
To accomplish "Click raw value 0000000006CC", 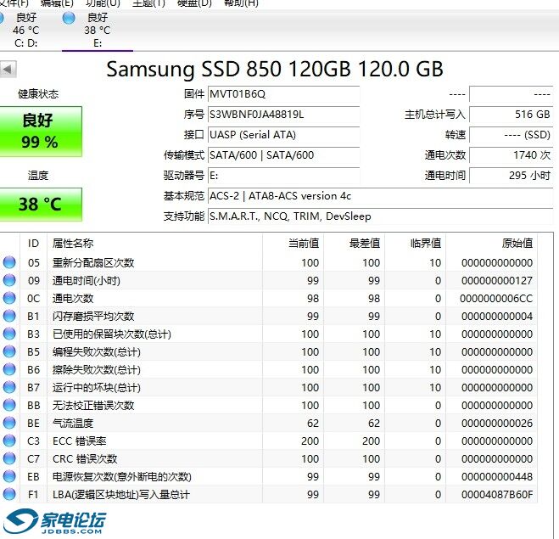I will point(496,299).
